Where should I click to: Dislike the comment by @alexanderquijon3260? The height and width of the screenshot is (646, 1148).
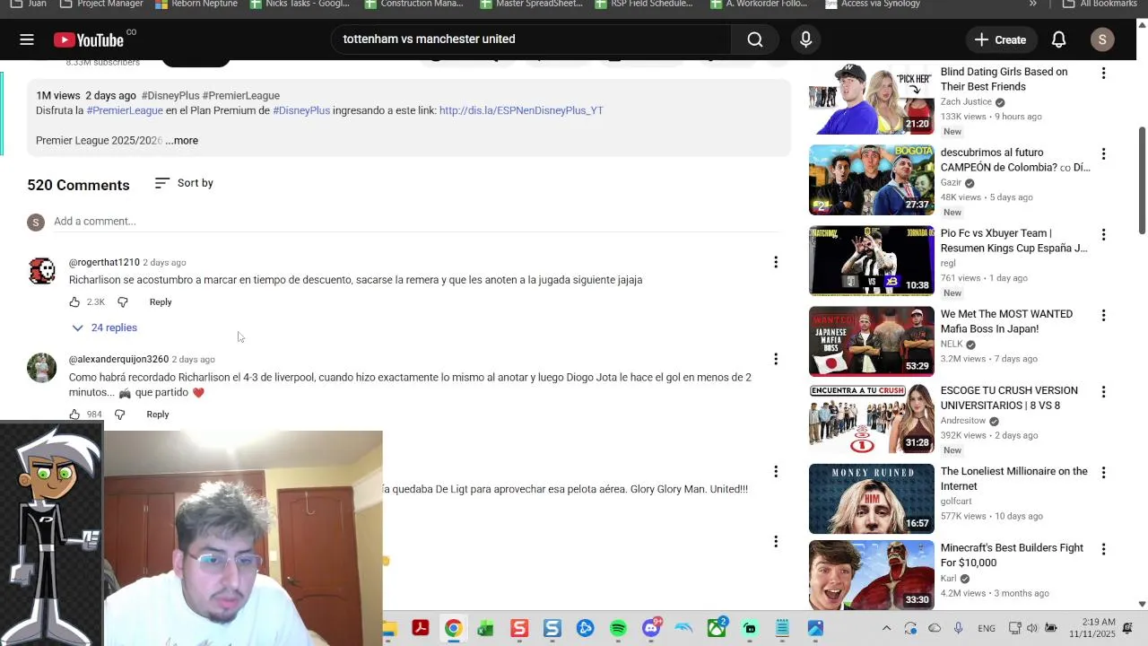(120, 415)
